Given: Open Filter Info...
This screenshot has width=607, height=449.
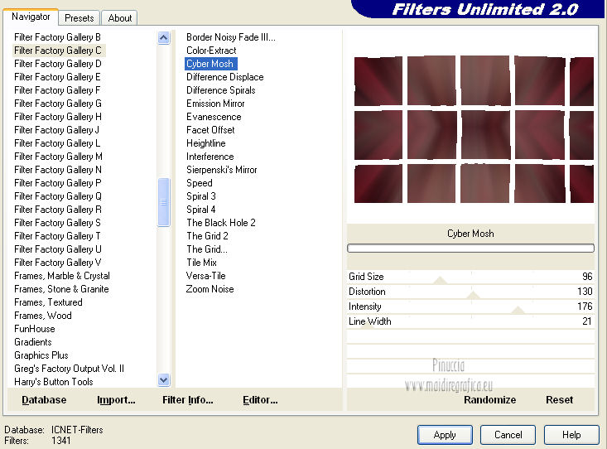Looking at the screenshot, I should point(188,400).
